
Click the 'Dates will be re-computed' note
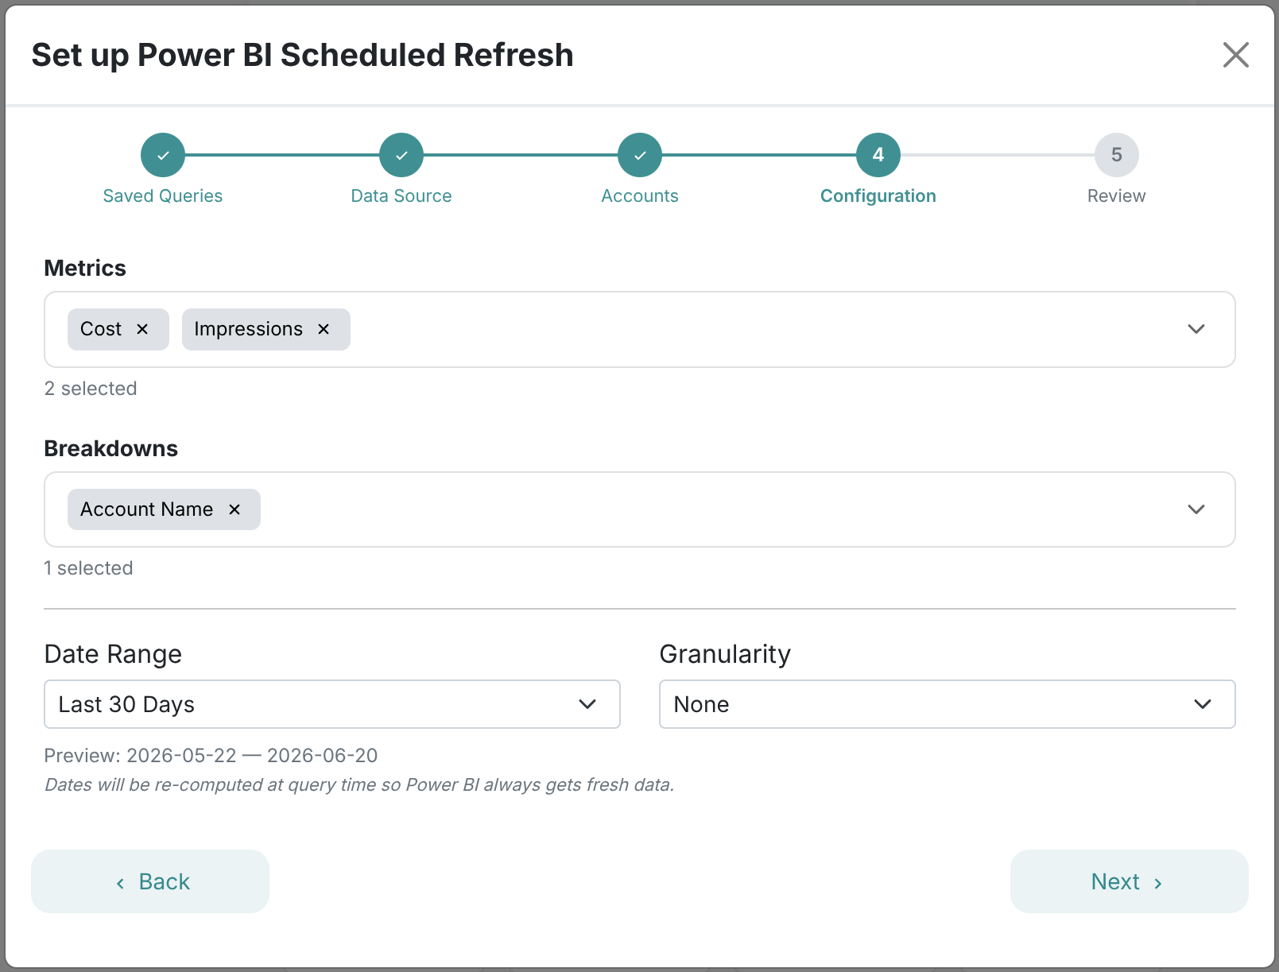pos(359,785)
